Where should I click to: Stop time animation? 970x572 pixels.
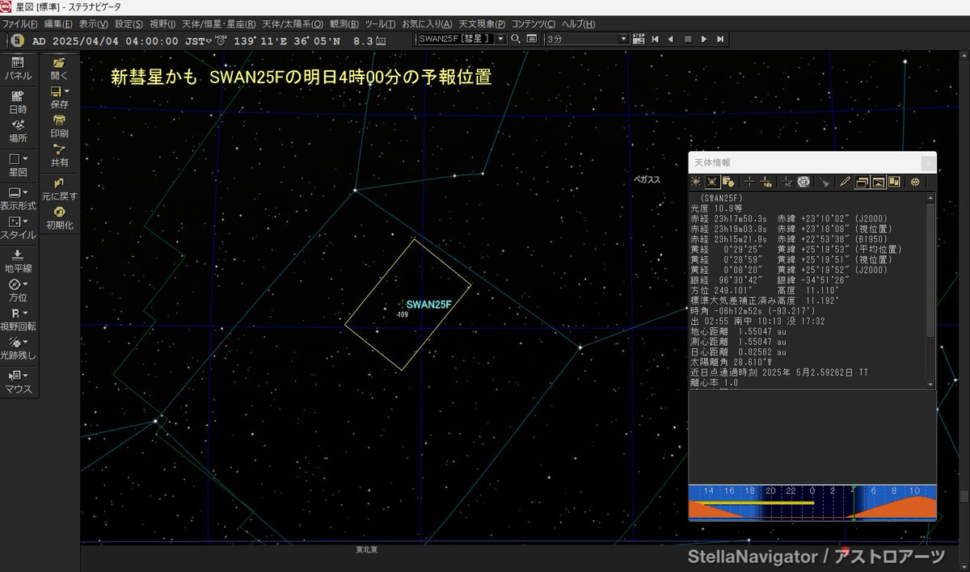coord(688,38)
